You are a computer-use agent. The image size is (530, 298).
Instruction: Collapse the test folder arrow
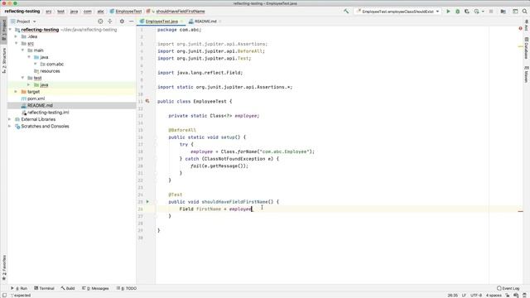pos(22,78)
